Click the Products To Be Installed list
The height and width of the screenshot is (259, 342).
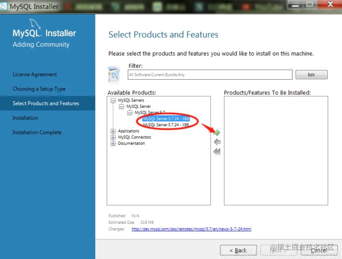(x=276, y=150)
